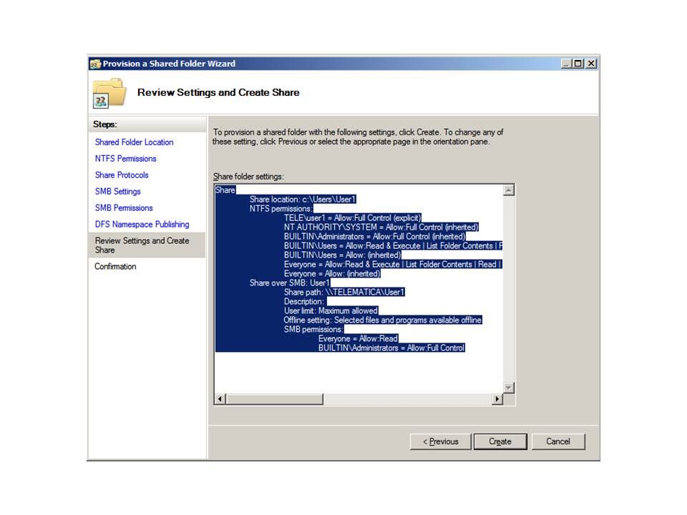Open the NTFS Permissions step
Image resolution: width=687 pixels, height=515 pixels.
[125, 159]
